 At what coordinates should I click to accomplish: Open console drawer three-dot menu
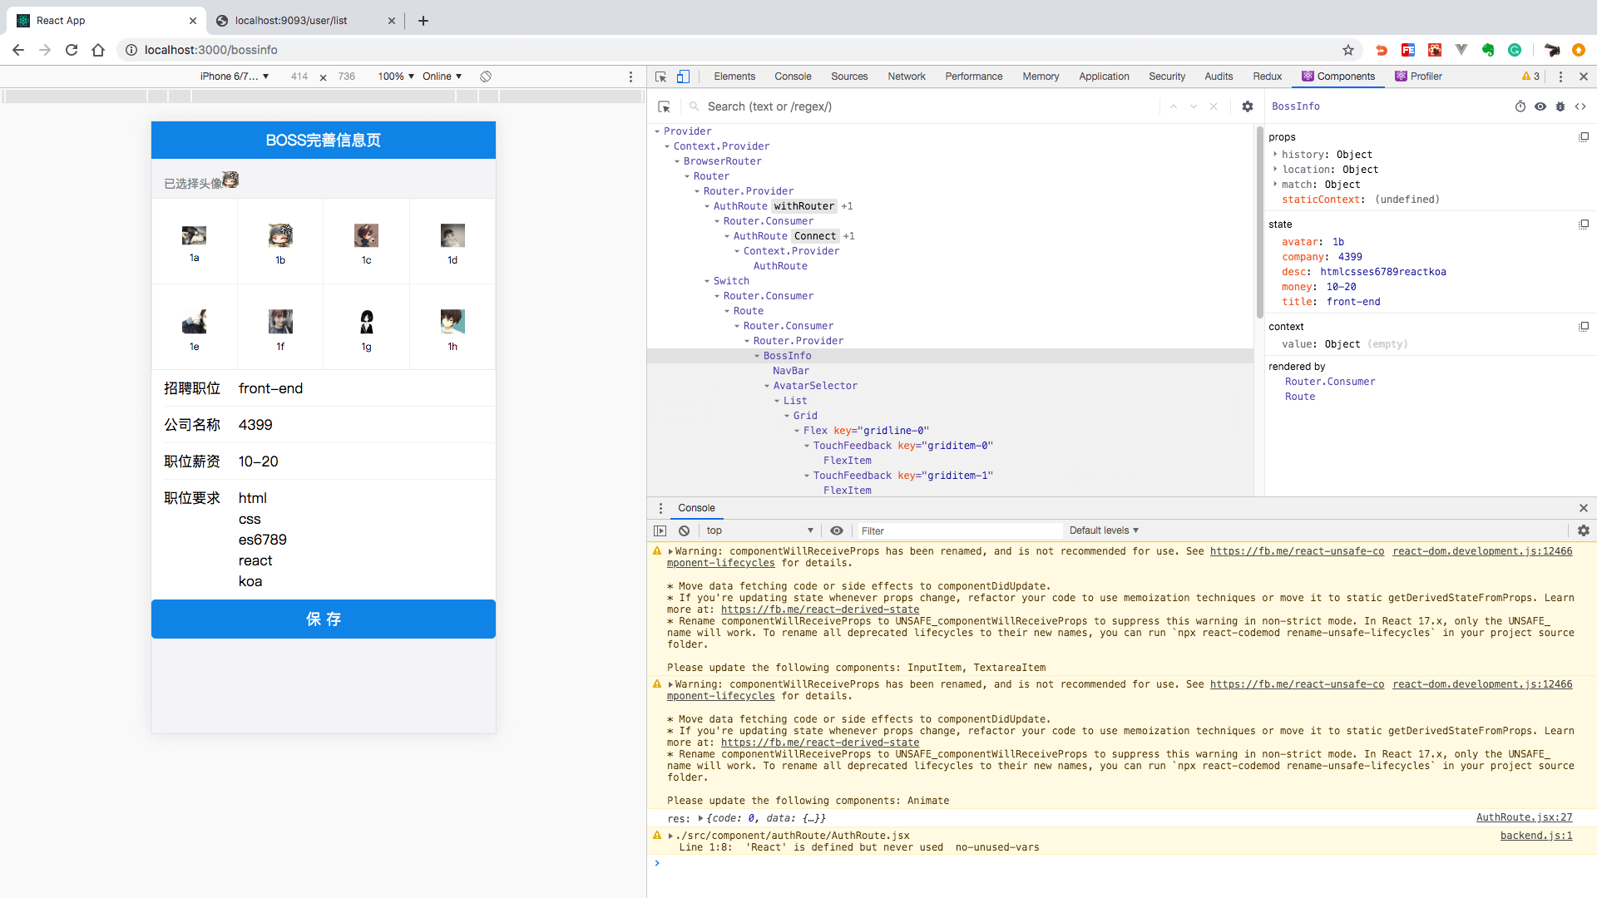pos(661,508)
